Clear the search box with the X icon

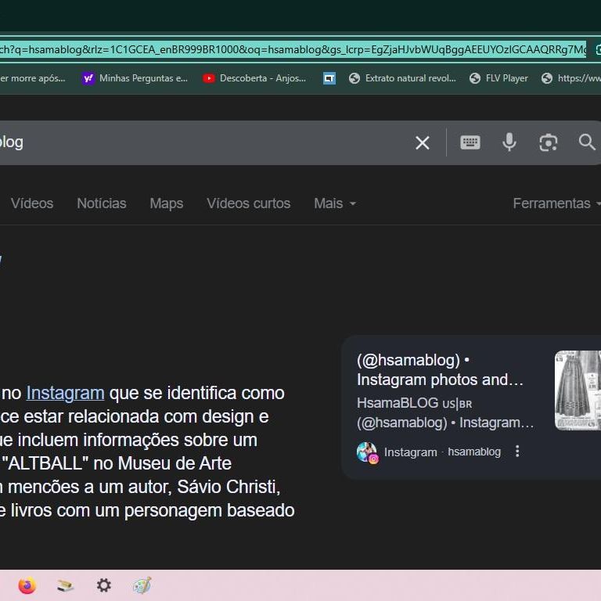(x=423, y=143)
